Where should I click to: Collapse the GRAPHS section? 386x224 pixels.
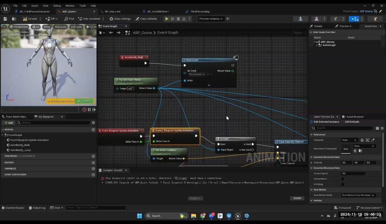coord(3,129)
